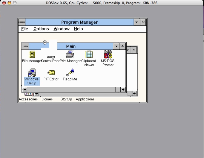204x158 pixels.
Task: Select the Games program group label
Action: point(47,99)
